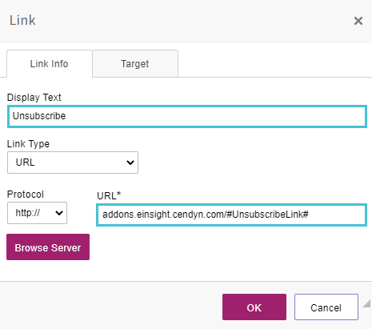
Task: Click the Display Text label
Action: click(34, 98)
